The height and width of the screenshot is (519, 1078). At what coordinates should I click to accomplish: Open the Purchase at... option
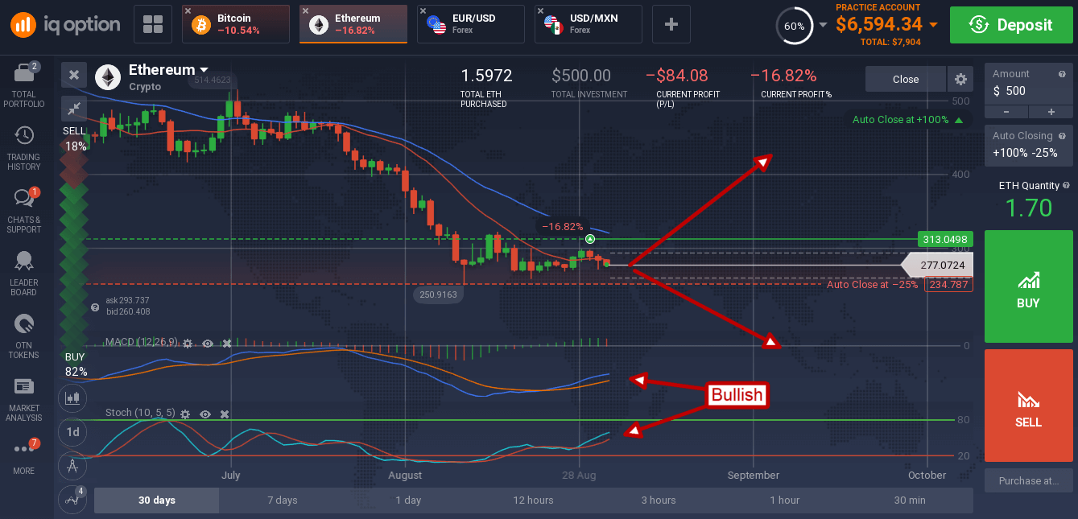coord(1028,480)
